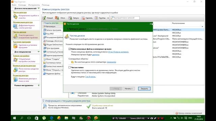Screen dimensions: 216x121
Task: Click the Оптимизация реестра defragmentation icon
Action: click(x=15, y=26)
